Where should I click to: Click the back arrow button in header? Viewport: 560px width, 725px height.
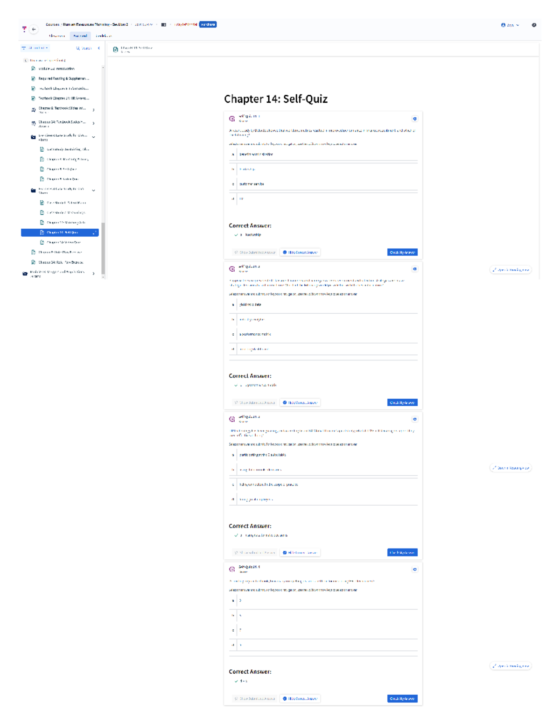click(34, 29)
